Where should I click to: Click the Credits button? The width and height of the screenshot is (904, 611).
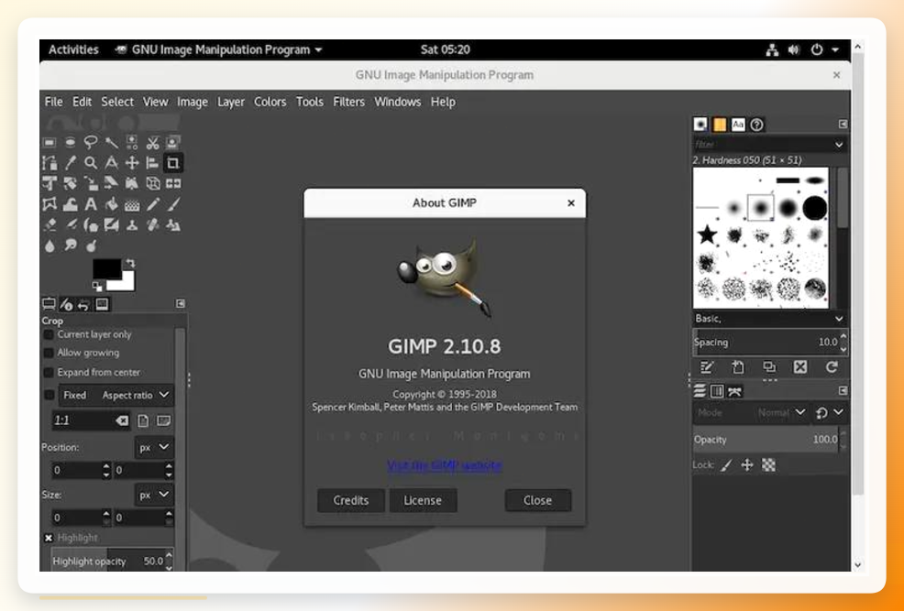[350, 500]
